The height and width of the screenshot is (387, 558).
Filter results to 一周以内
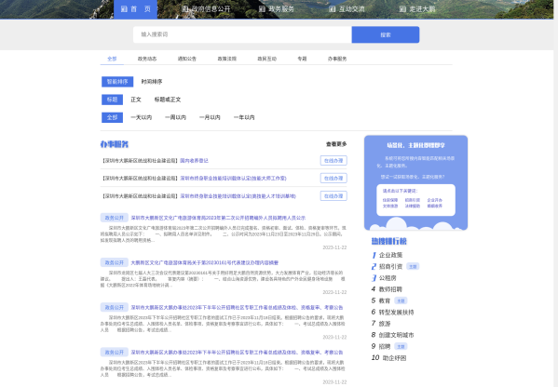(175, 117)
